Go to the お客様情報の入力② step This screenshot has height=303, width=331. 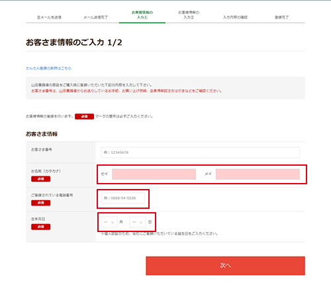point(189,15)
